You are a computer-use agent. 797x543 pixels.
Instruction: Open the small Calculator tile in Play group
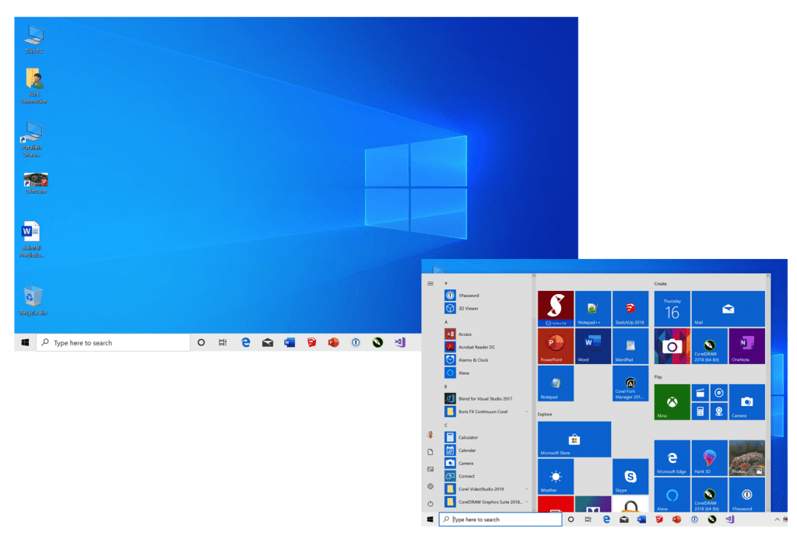(x=700, y=412)
